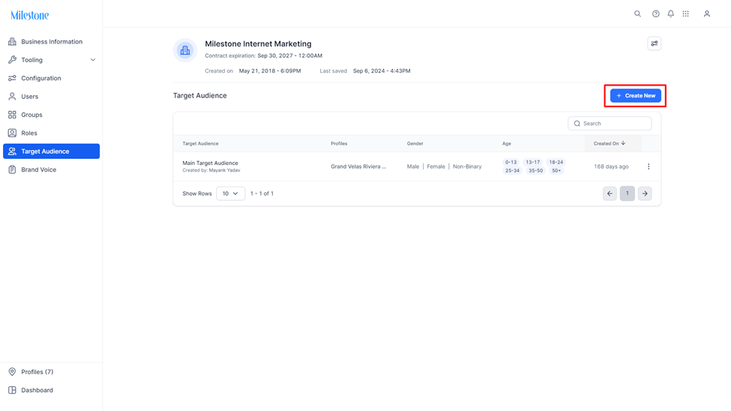
Task: Open the help question mark icon
Action: point(655,13)
